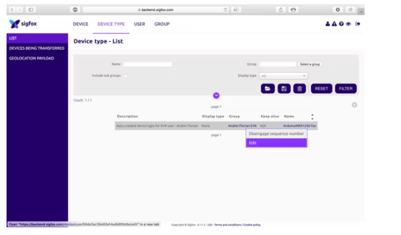
Task: Open the Cookie policy link
Action: click(x=252, y=225)
